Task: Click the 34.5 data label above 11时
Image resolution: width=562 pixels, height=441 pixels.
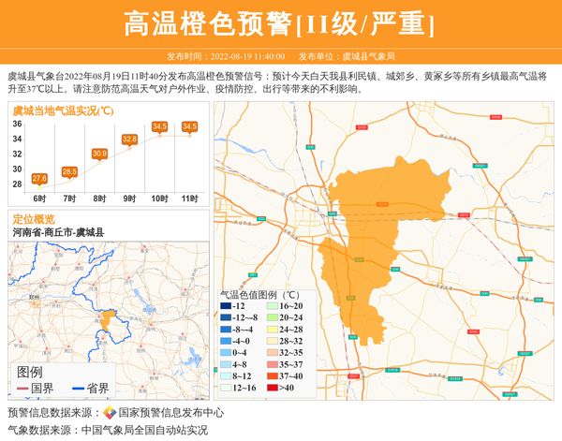Action: (x=189, y=126)
